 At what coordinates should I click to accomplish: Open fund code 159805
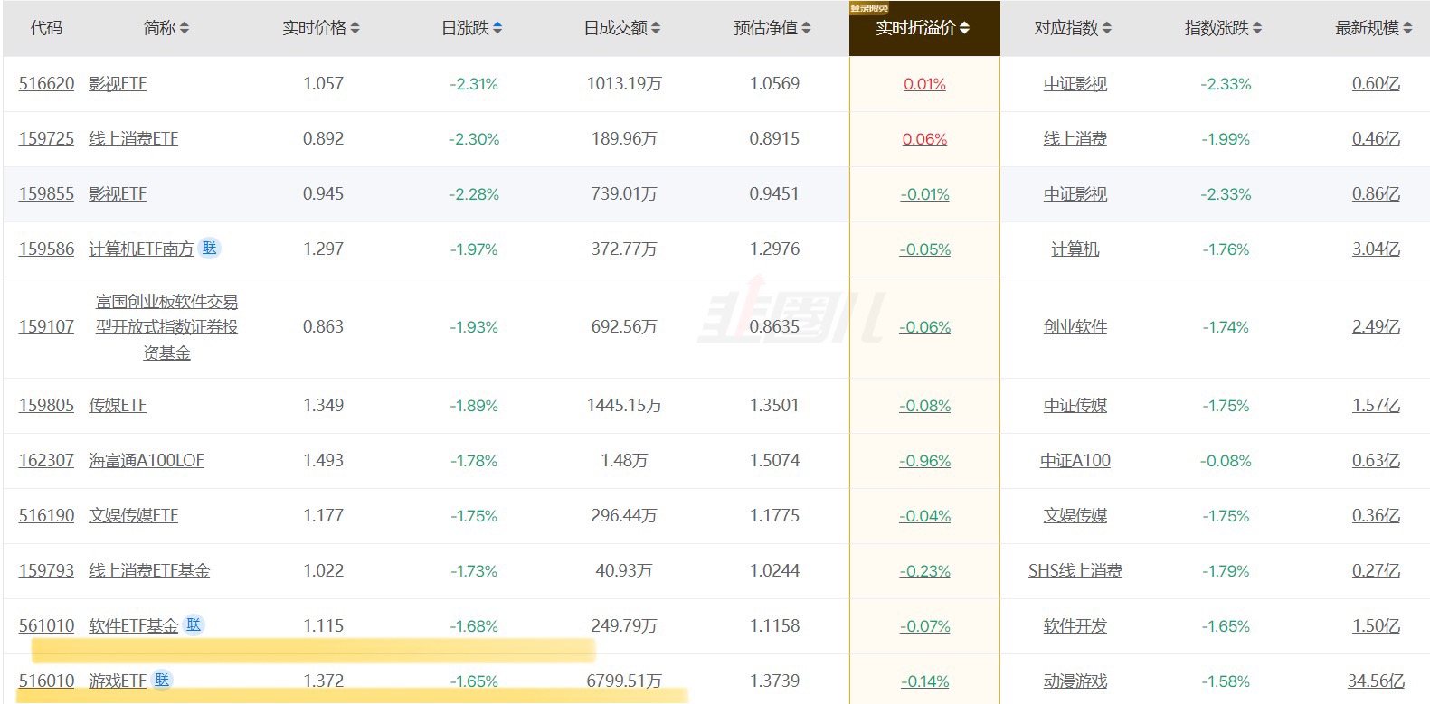47,406
